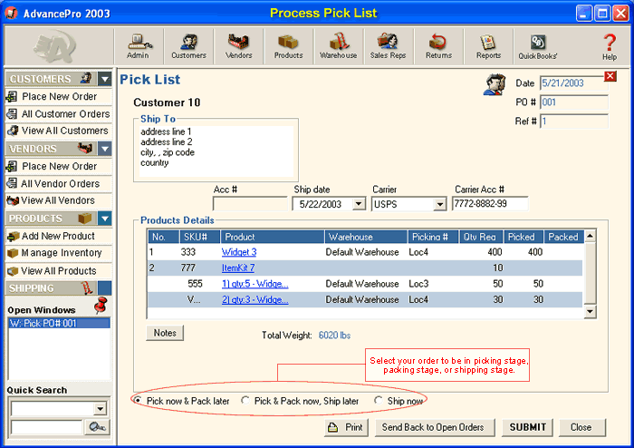Close the Pick List panel with red X
Image resolution: width=634 pixels, height=448 pixels.
point(610,76)
